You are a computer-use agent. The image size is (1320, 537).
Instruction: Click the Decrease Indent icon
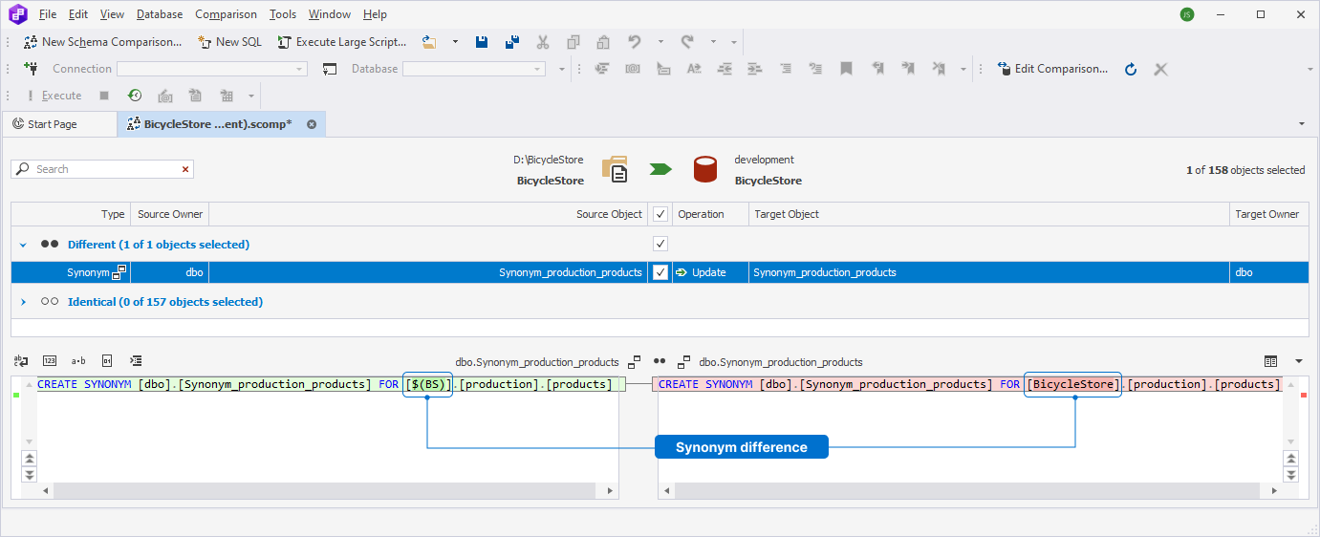[725, 69]
